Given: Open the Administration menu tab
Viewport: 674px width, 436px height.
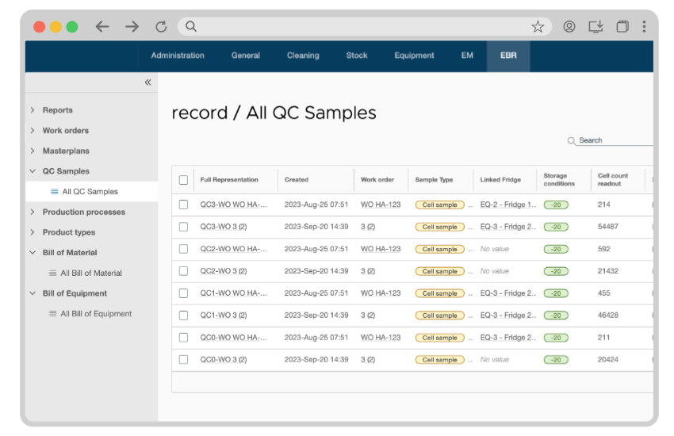Looking at the screenshot, I should coord(178,55).
